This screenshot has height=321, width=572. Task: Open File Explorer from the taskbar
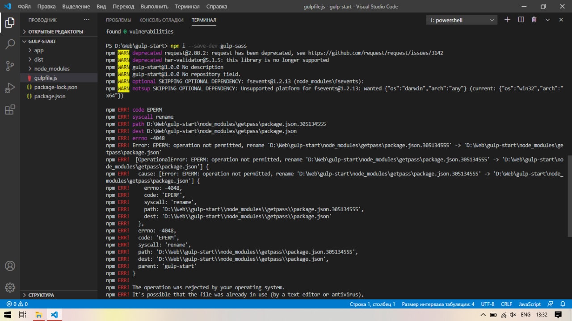pos(39,315)
